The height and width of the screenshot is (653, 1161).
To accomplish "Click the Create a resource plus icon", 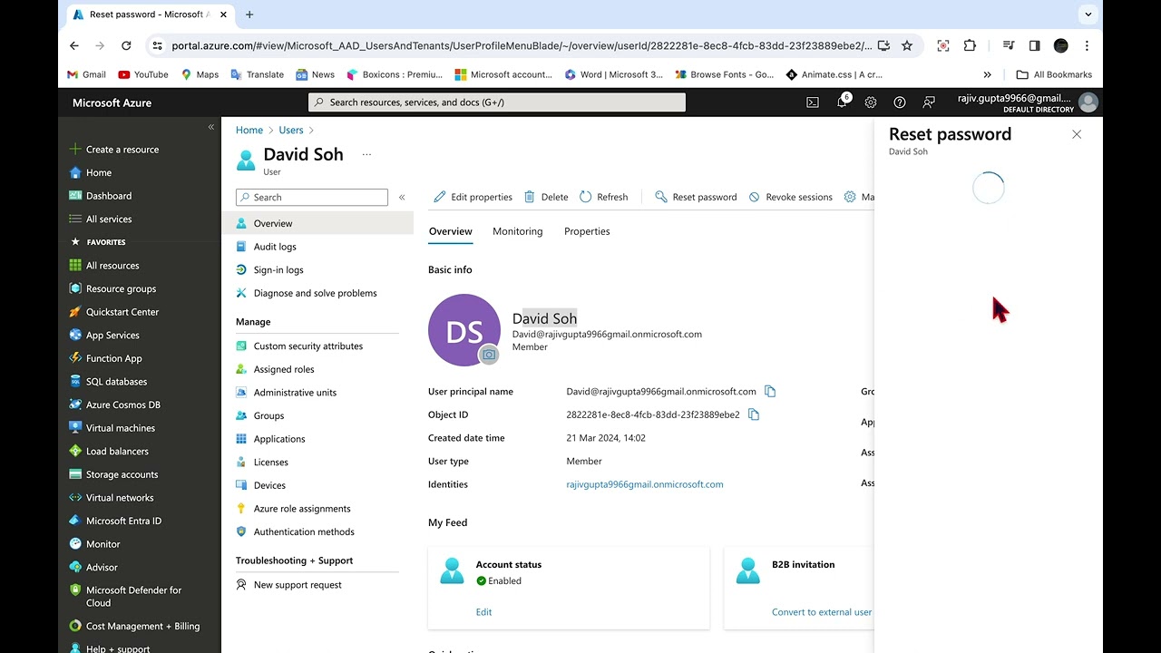I will tap(76, 150).
